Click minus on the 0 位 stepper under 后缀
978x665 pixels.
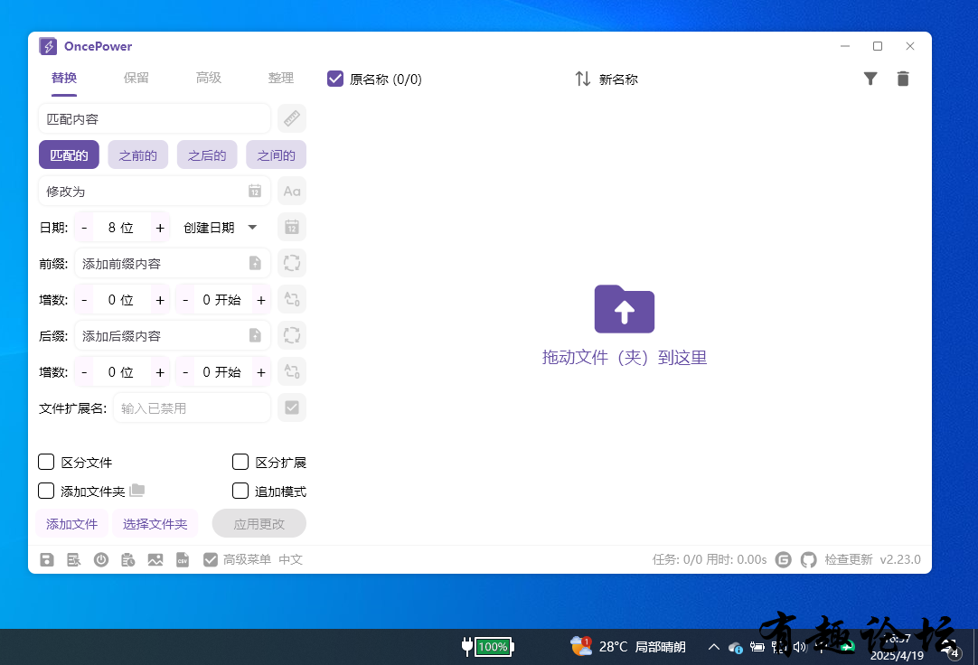tap(84, 372)
